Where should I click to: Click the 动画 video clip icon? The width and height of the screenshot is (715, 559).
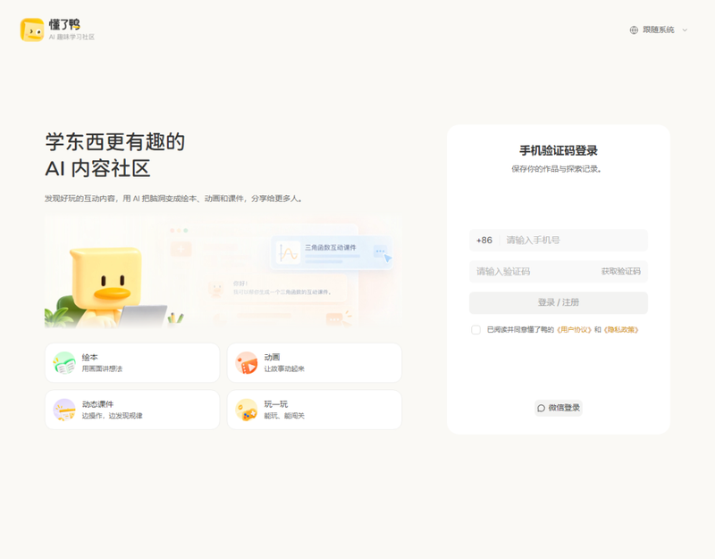(x=247, y=363)
